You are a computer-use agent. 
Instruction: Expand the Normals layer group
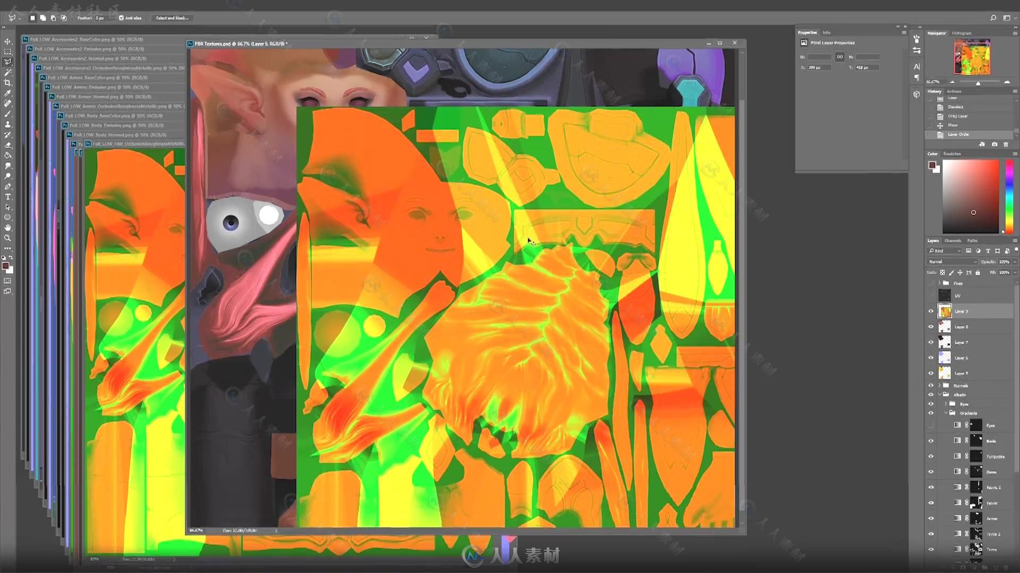[x=939, y=386]
